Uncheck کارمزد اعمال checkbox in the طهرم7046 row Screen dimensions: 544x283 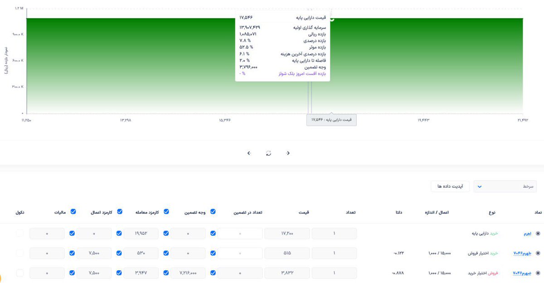pos(120,253)
